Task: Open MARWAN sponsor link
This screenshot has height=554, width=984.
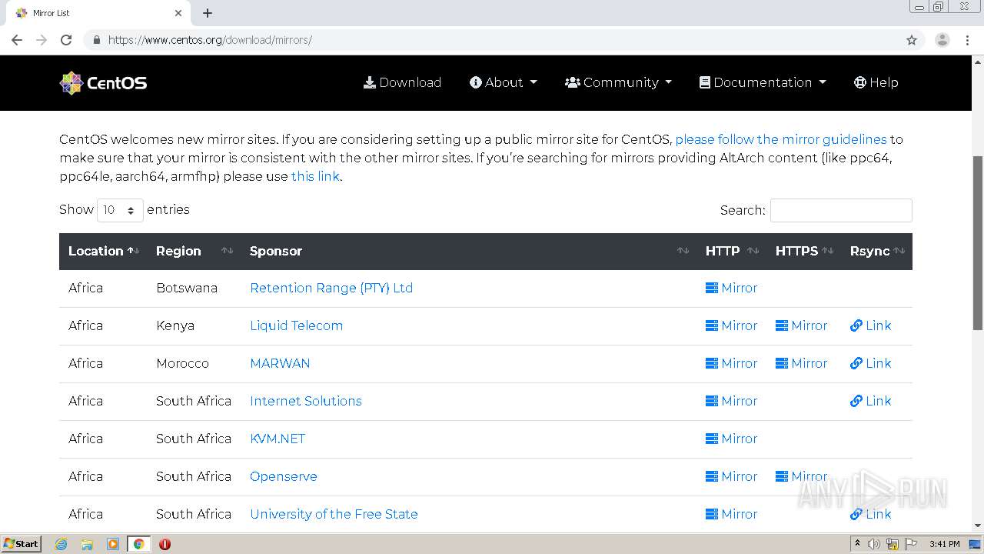Action: 280,363
